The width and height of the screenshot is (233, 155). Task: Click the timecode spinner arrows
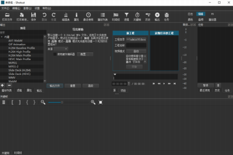click(129, 84)
